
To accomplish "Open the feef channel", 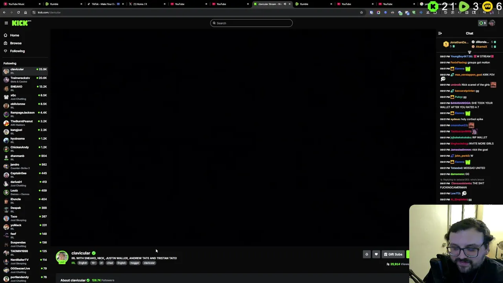I will click(25, 235).
